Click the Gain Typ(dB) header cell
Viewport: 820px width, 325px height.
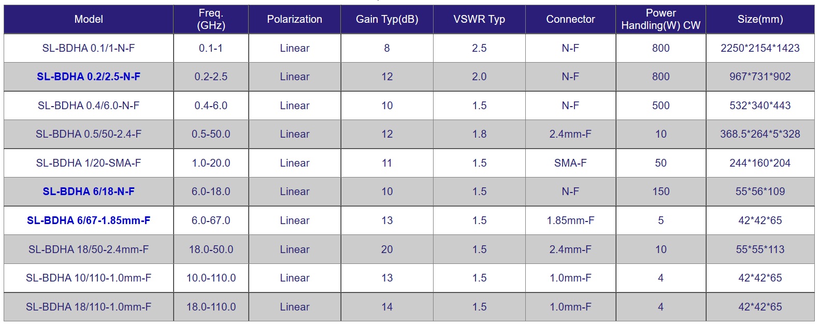[387, 19]
